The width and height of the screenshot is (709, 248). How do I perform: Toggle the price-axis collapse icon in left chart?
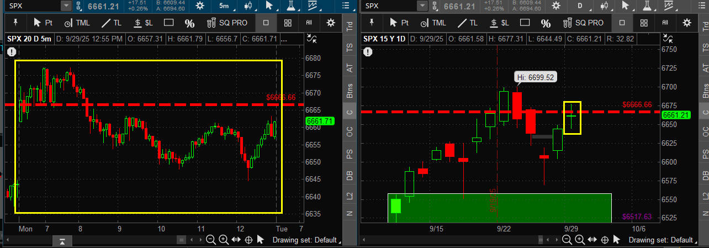tap(311, 39)
